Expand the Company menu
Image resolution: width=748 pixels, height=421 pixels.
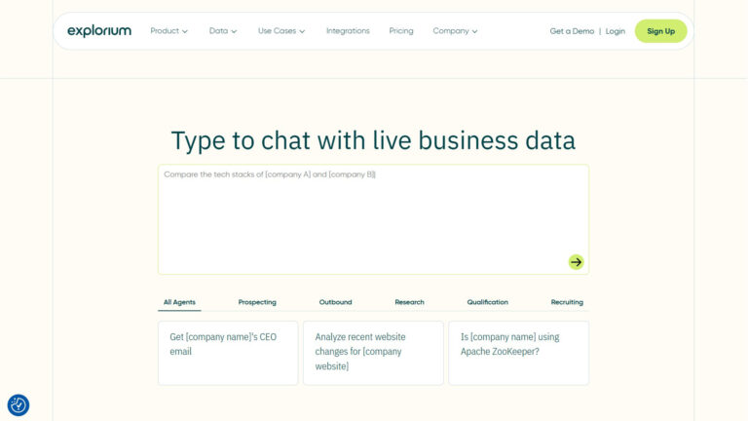click(x=455, y=31)
